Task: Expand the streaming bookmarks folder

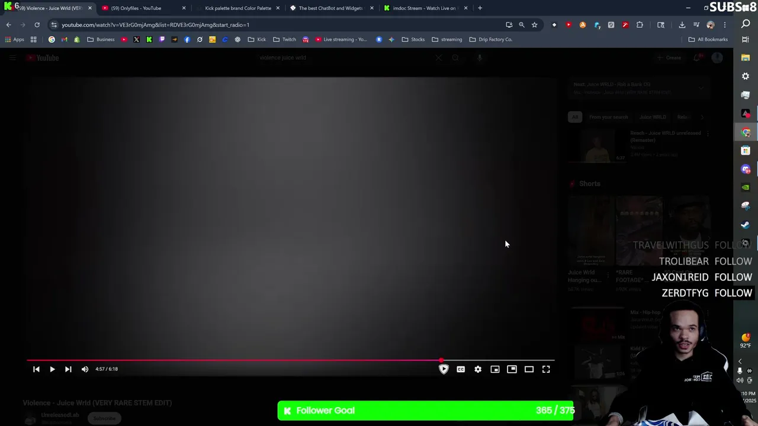Action: 447,40
